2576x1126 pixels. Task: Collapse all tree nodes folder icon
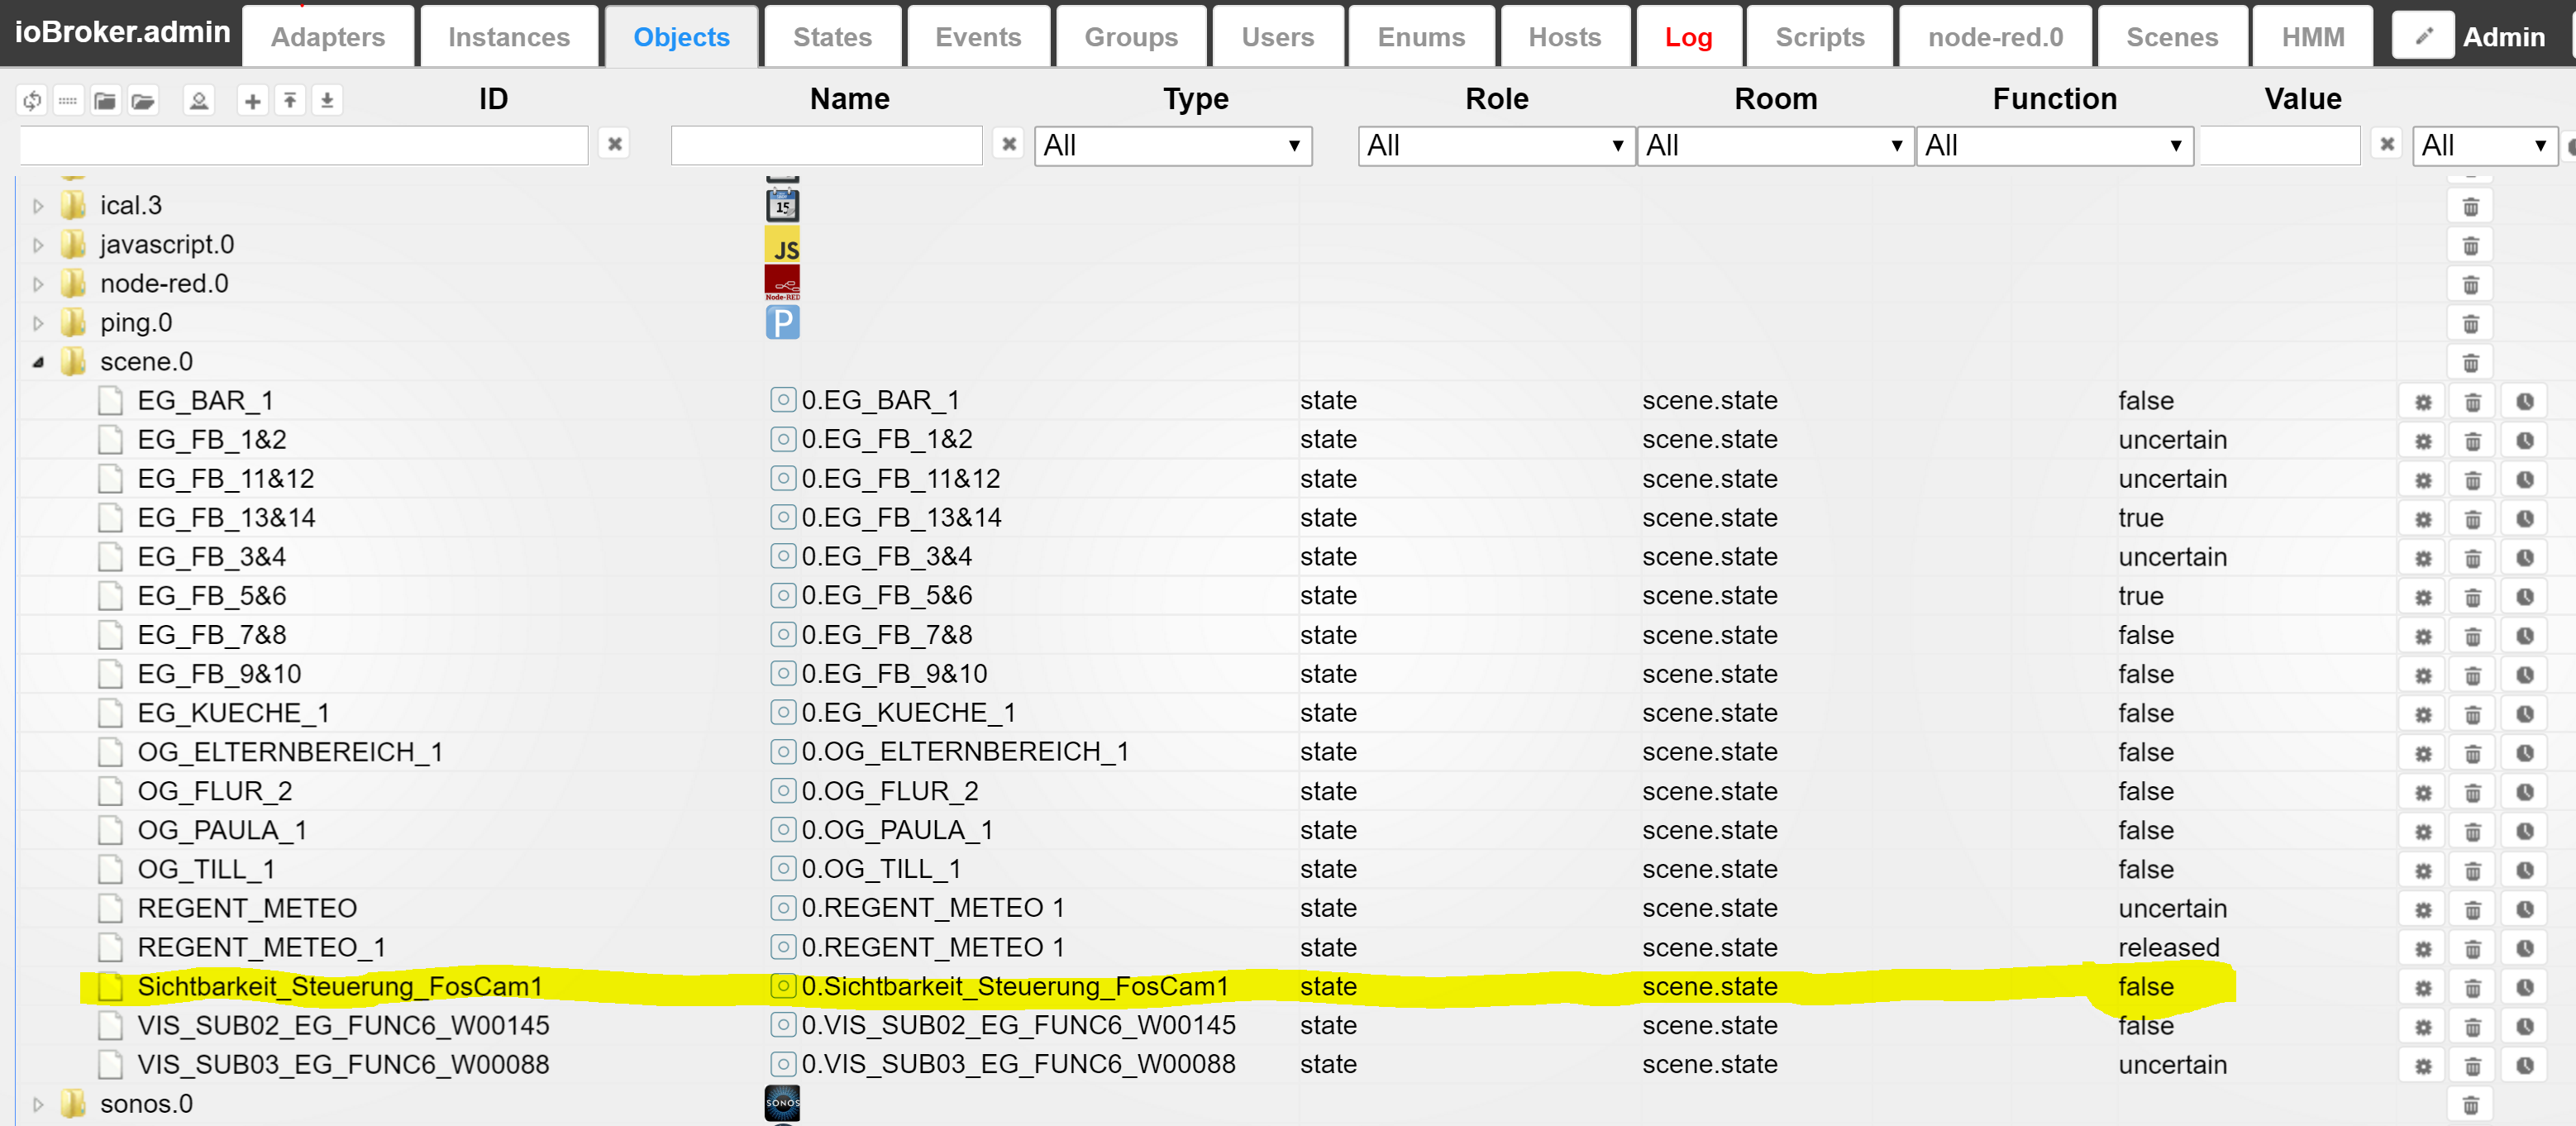click(x=105, y=100)
